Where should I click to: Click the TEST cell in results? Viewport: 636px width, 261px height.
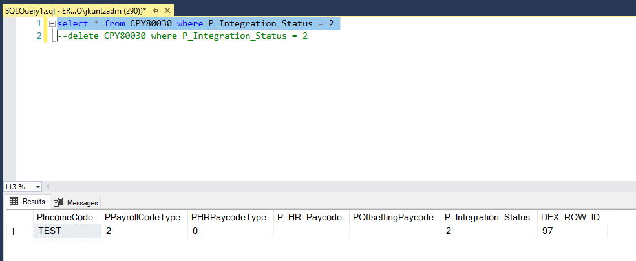coord(67,231)
